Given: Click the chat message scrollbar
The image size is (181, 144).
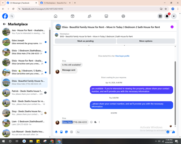Looking at the screenshot, I should pos(175,93).
